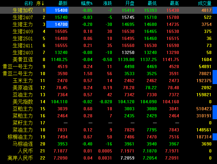Click lowest price 3940
The height and width of the screenshot is (164, 217).
pyautogui.click(x=152, y=144)
